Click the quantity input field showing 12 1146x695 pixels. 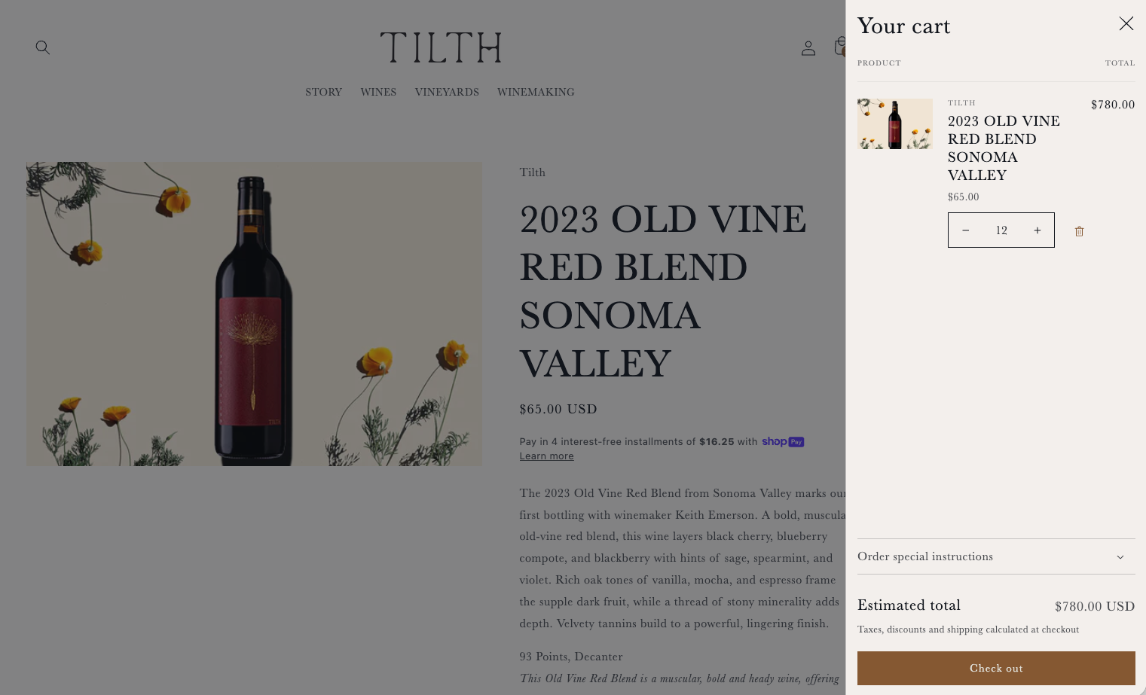click(1001, 230)
